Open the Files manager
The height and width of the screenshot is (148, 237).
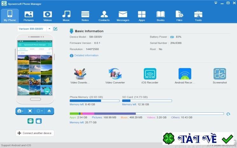coord(179,16)
